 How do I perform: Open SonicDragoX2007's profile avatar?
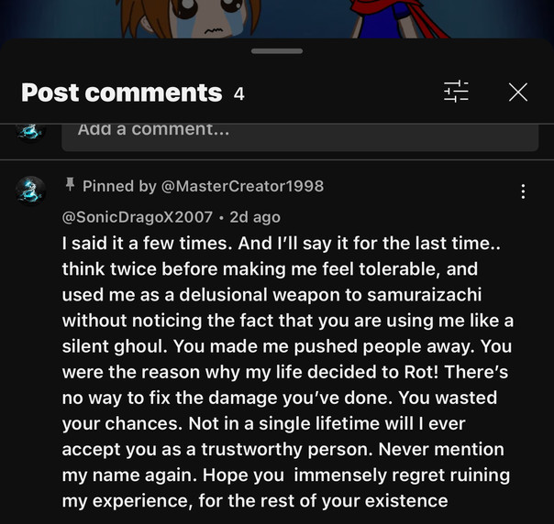pyautogui.click(x=30, y=191)
